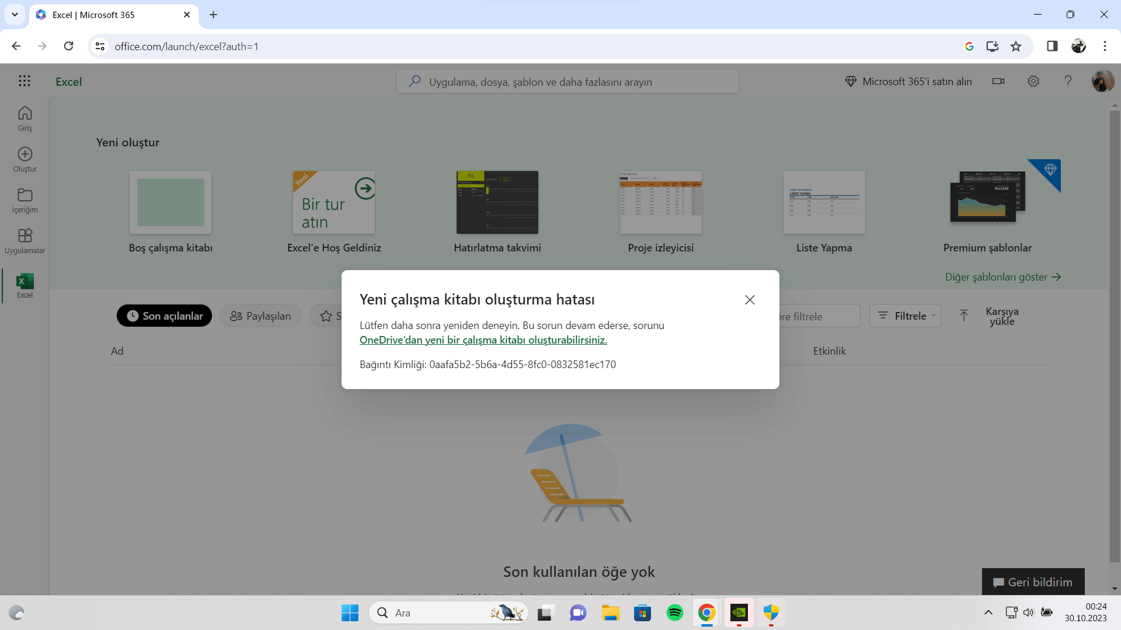The height and width of the screenshot is (630, 1121).
Task: Open the app launcher grid icon
Action: 24,81
